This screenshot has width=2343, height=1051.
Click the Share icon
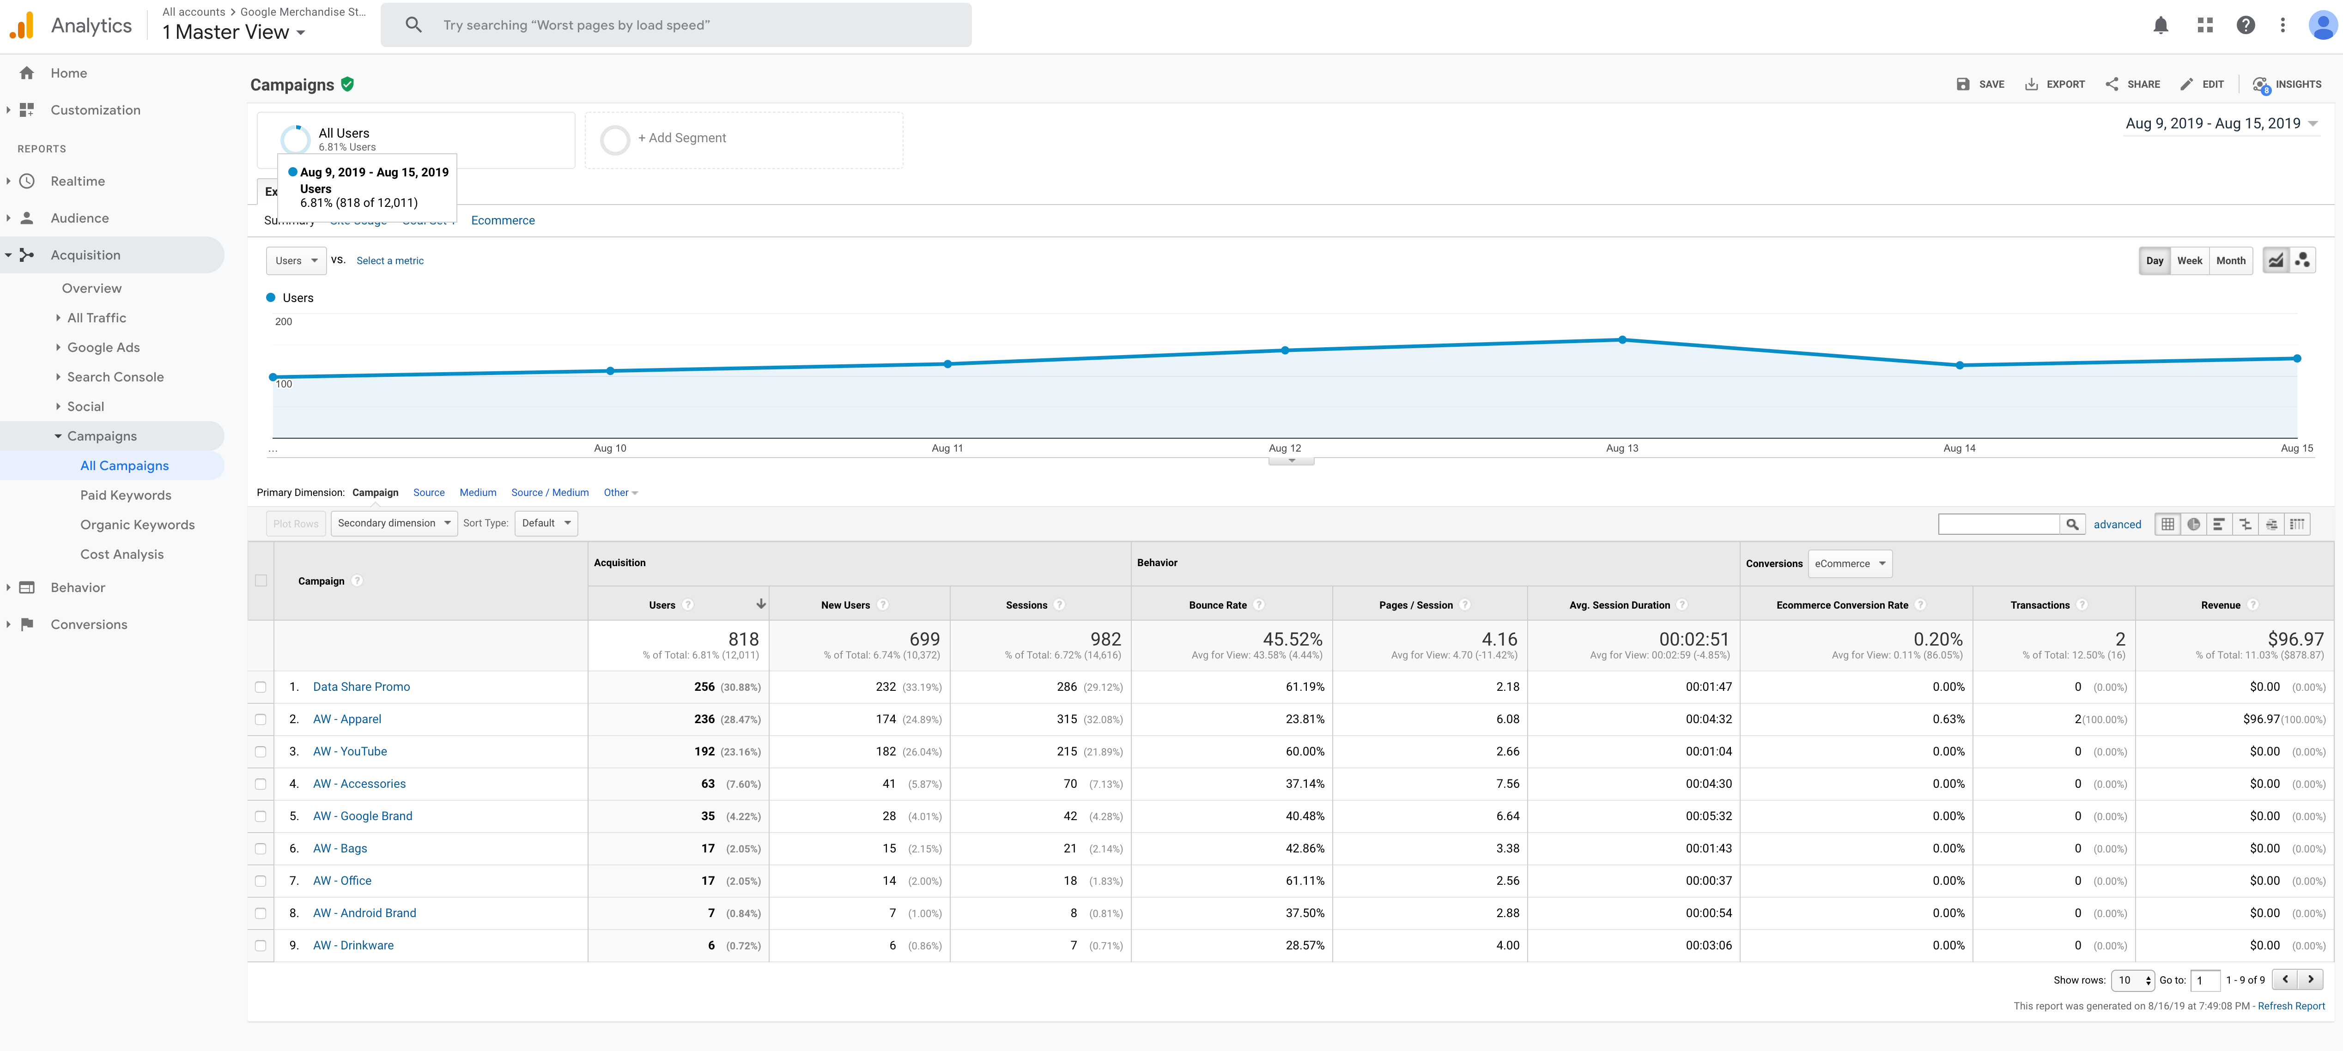click(2111, 85)
